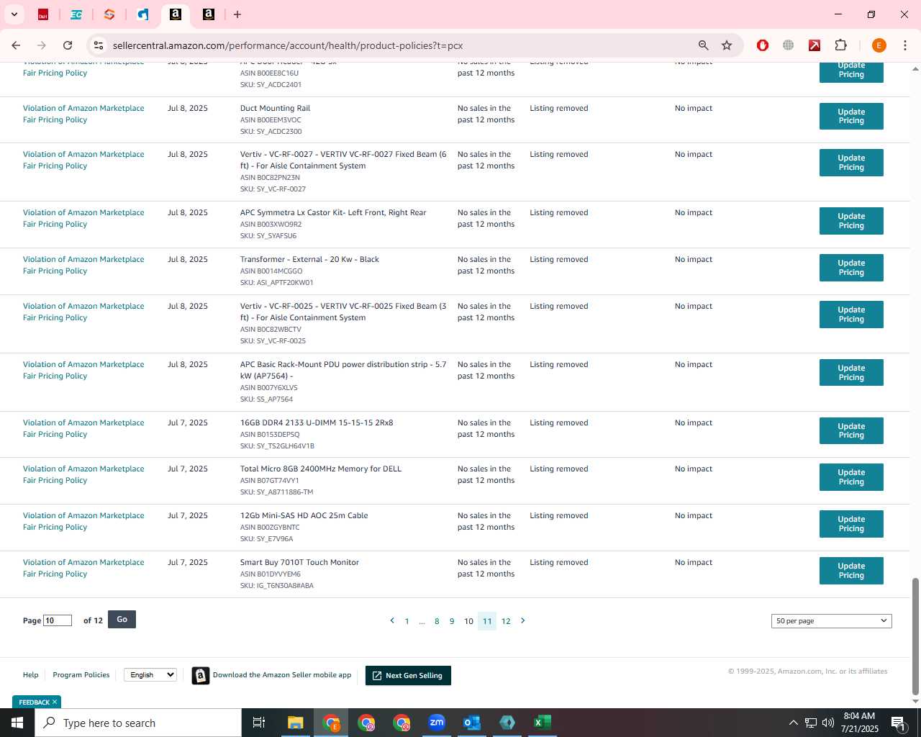Go to page 8 in pagination
The height and width of the screenshot is (737, 921).
[437, 621]
